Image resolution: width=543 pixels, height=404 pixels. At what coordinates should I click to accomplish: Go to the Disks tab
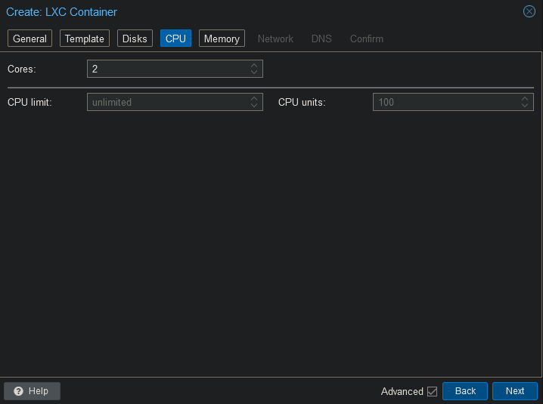click(x=135, y=39)
